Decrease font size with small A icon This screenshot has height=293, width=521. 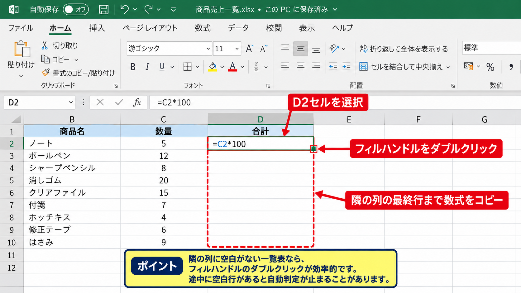coord(264,49)
